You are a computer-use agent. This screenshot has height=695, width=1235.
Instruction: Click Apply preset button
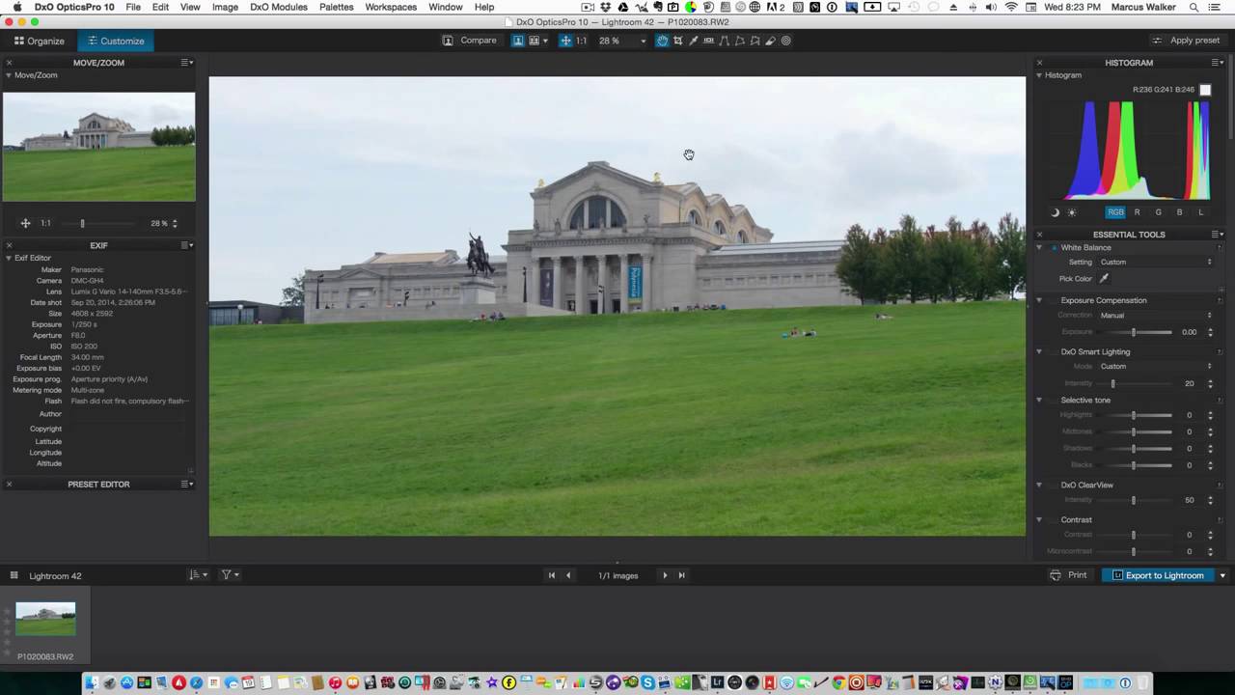(1186, 41)
